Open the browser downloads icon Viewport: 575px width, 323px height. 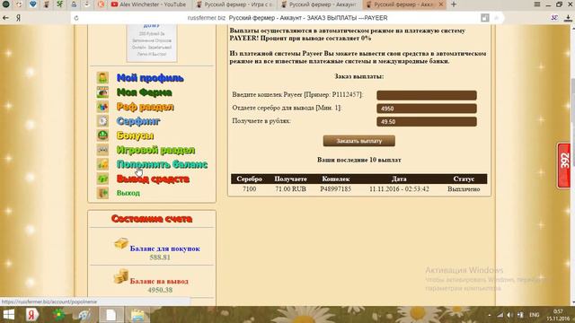[x=568, y=18]
